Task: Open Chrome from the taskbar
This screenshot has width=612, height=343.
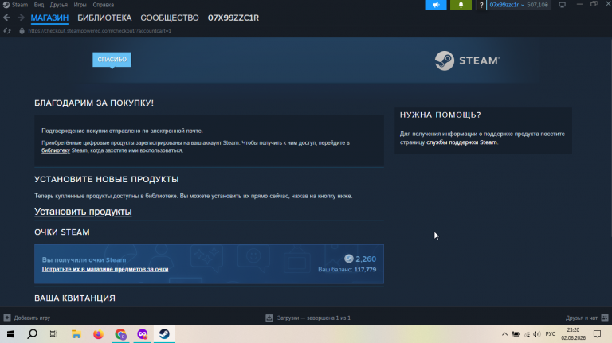Action: point(120,334)
